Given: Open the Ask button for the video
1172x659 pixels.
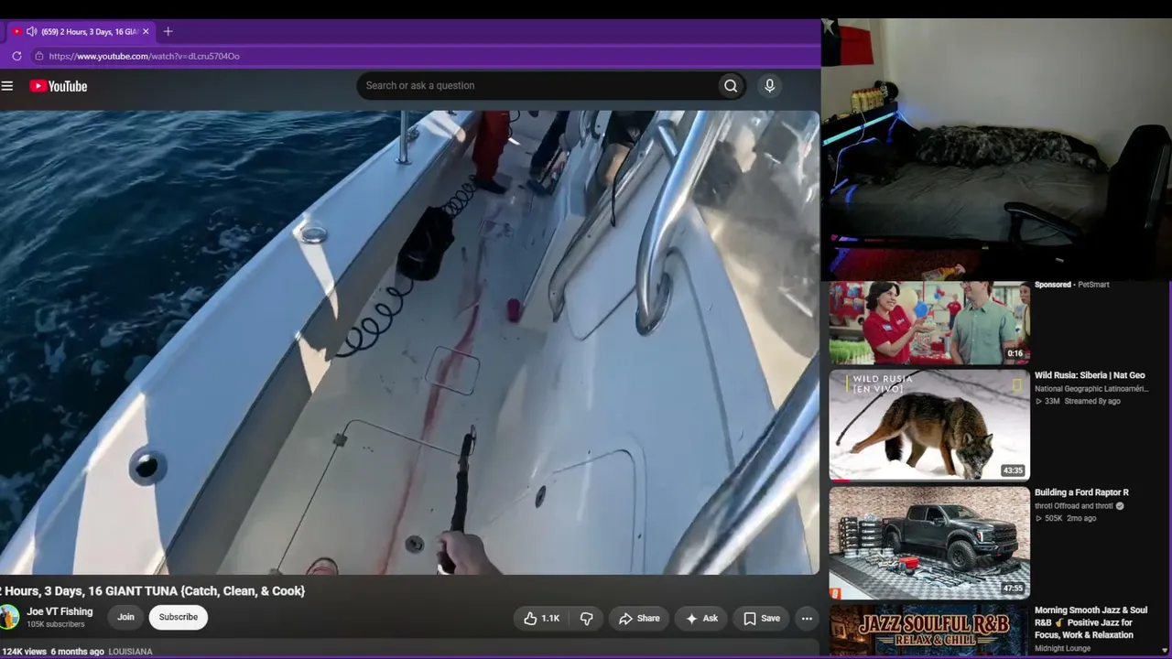Looking at the screenshot, I should click(x=701, y=619).
